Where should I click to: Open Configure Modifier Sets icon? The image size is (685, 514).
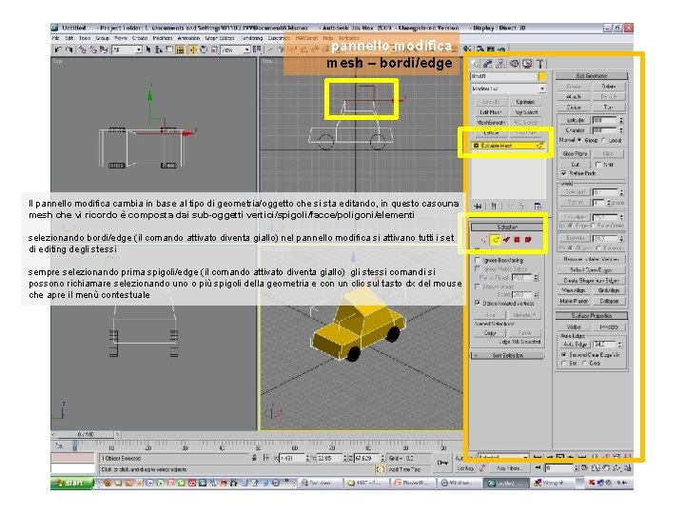(x=538, y=206)
